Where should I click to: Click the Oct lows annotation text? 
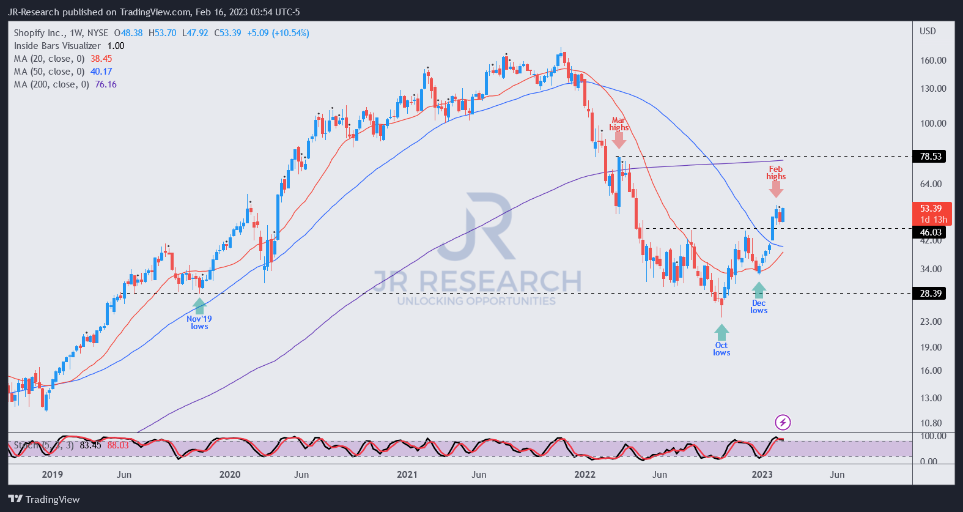[721, 349]
